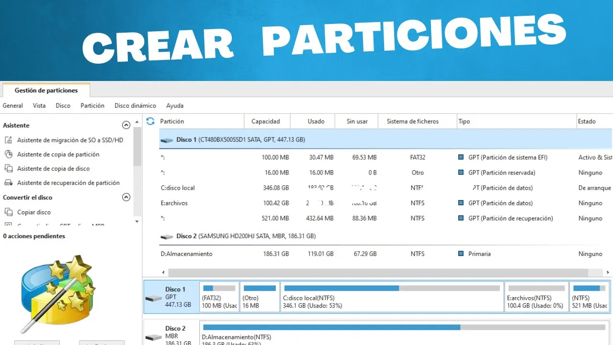
Task: Click blue type square of EFI system partition
Action: (x=461, y=157)
